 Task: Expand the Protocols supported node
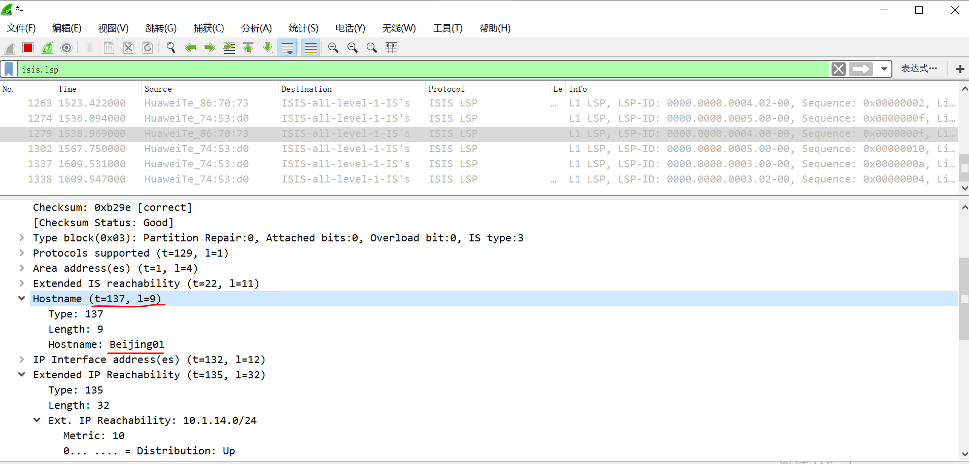(22, 253)
